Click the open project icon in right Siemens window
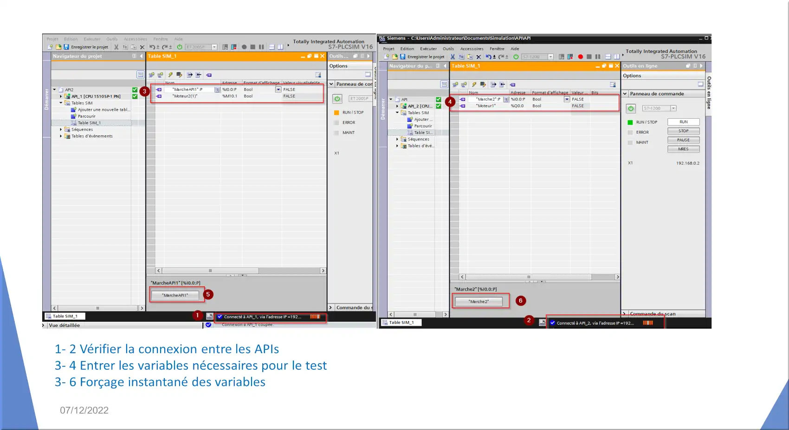The image size is (789, 430). pos(395,57)
